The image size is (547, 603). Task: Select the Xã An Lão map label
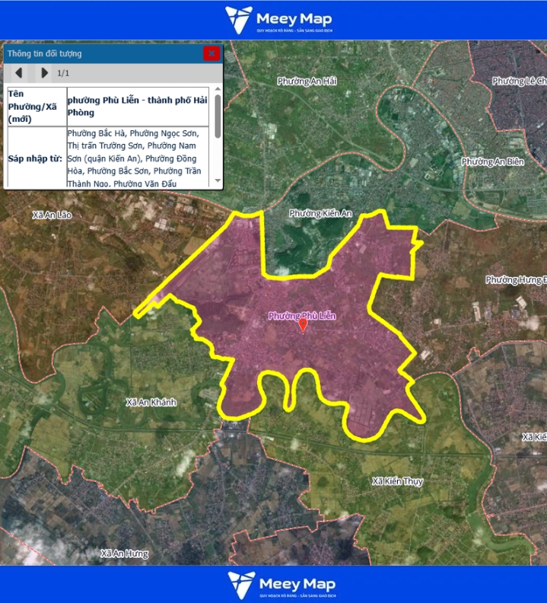tap(52, 215)
